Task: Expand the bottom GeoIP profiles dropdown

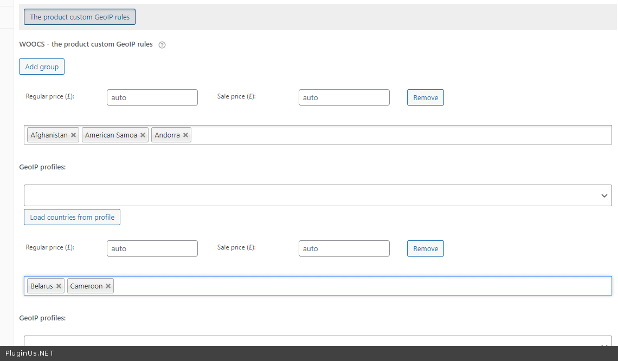Action: pos(318,342)
